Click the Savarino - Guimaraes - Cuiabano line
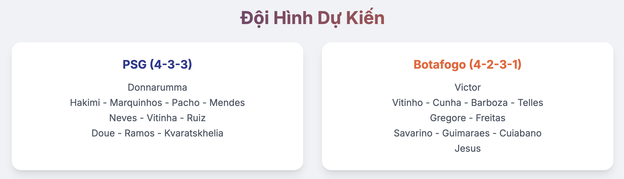Viewport: 624px width, 179px height. (x=467, y=133)
